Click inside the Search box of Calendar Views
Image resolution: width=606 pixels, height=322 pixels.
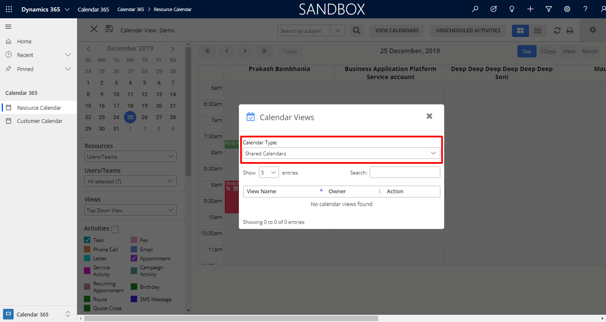coord(405,172)
